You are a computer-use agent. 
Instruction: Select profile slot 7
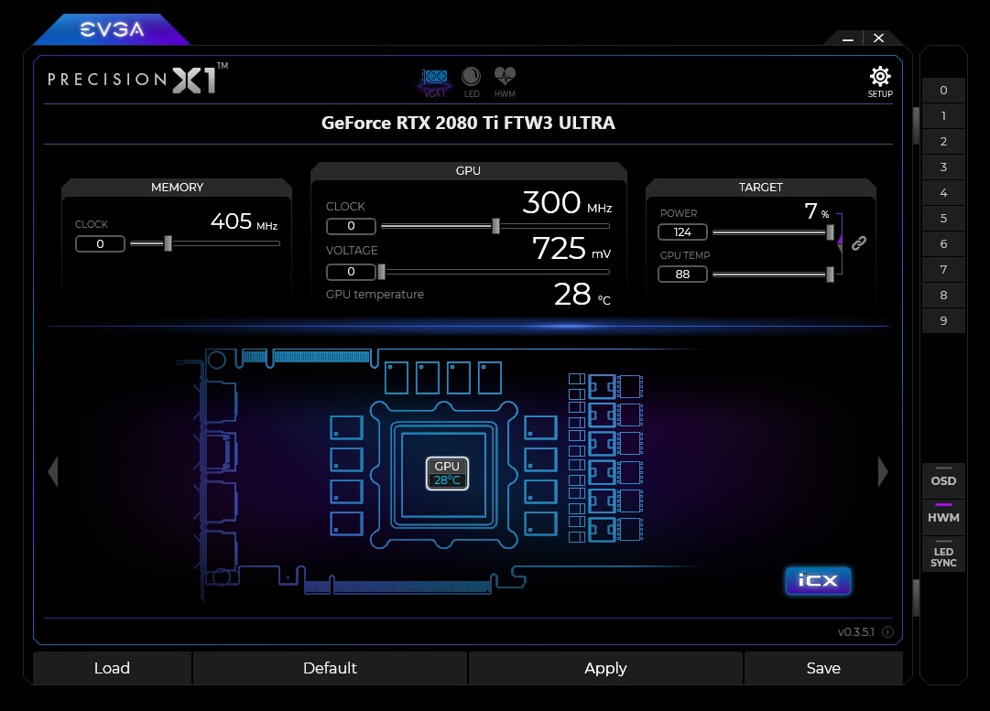pyautogui.click(x=943, y=269)
